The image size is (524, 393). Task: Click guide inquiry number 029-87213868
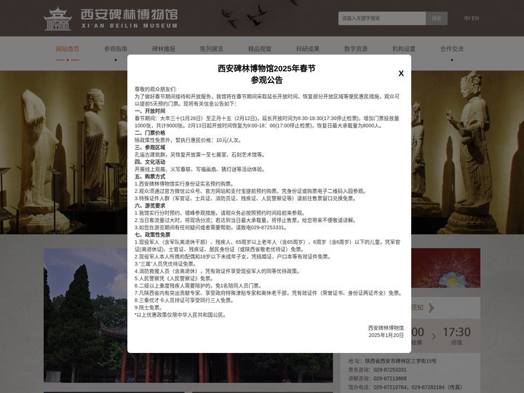[x=390, y=378]
